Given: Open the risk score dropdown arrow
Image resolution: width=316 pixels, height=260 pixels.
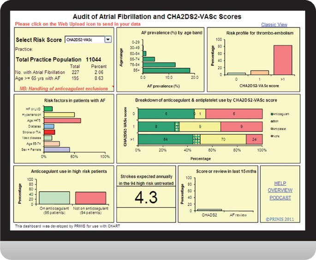Looking at the screenshot, I should (108, 40).
